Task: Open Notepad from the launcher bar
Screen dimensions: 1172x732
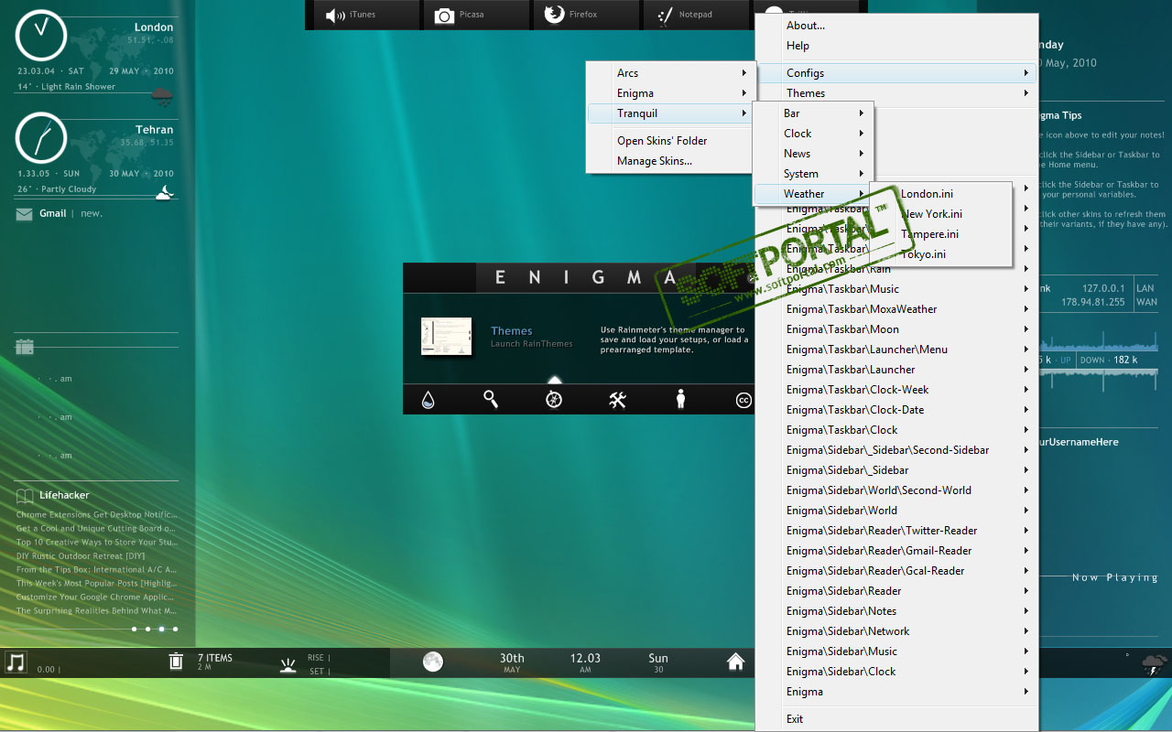Action: point(664,16)
